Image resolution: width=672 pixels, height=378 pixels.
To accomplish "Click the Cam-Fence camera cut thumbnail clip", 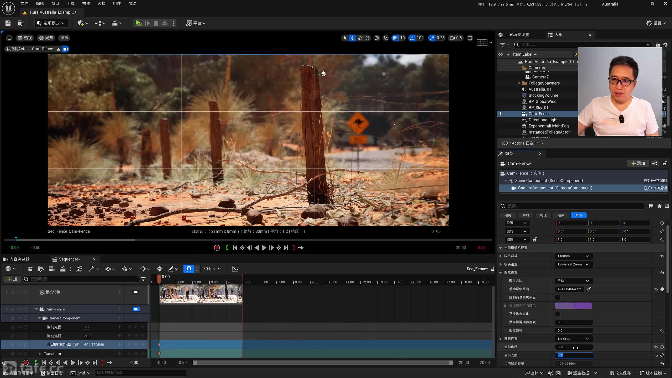I will pyautogui.click(x=201, y=294).
